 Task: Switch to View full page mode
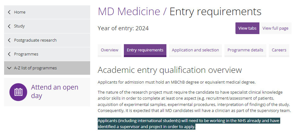tap(275, 28)
